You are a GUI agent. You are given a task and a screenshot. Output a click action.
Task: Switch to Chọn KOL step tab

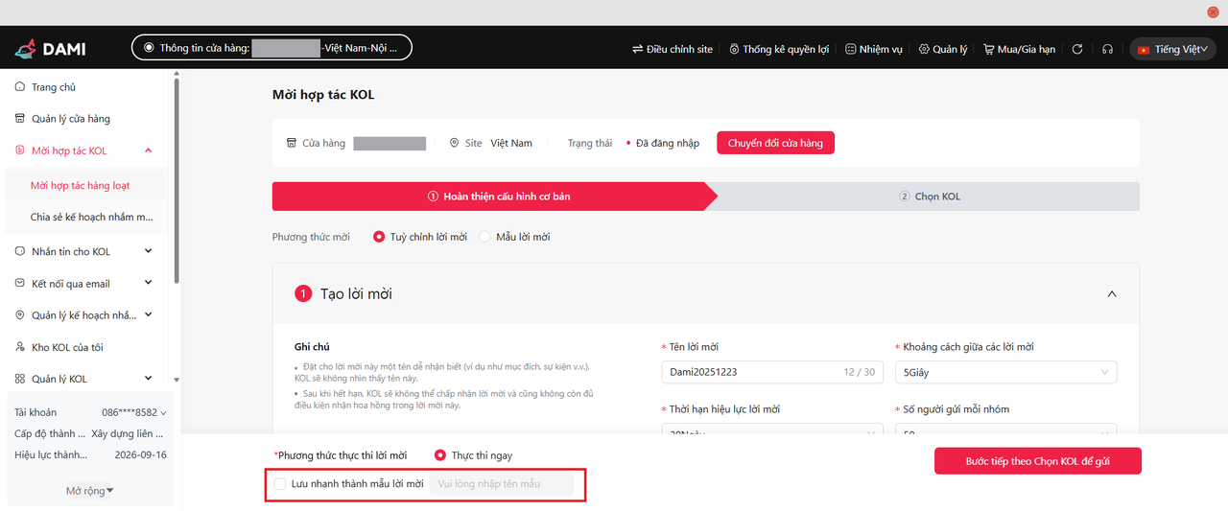[x=929, y=197]
